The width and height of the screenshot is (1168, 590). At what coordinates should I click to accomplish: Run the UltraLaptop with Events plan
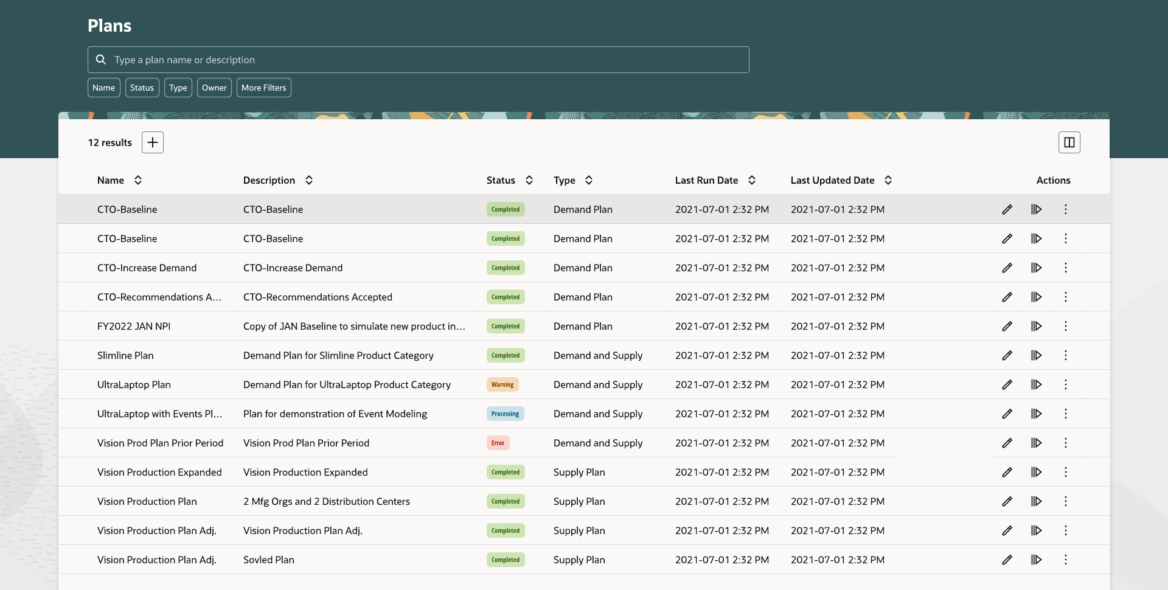pos(1037,414)
